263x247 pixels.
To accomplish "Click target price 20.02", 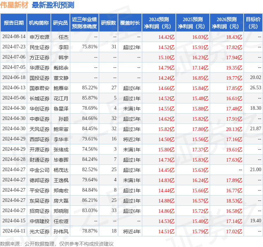I will point(256,78).
